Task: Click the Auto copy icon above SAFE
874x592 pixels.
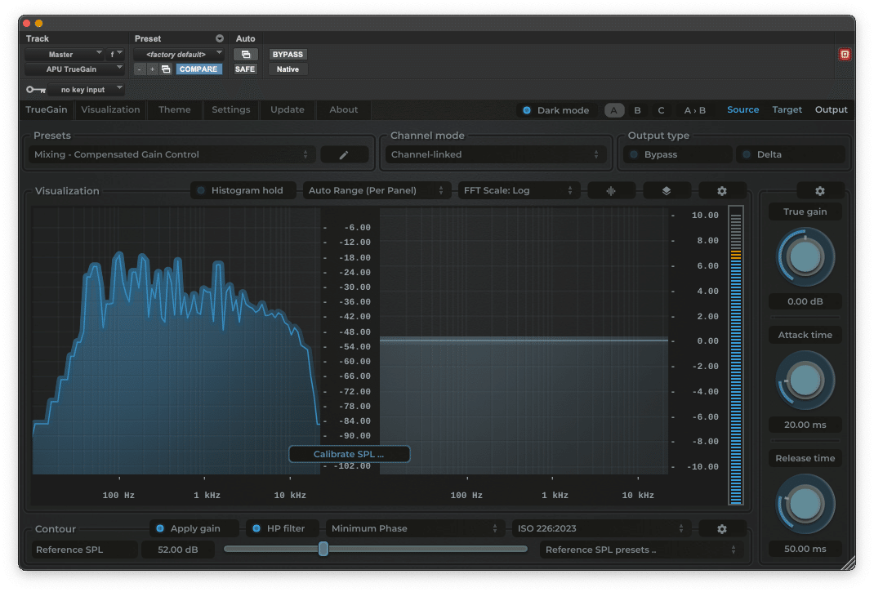Action: pyautogui.click(x=246, y=53)
